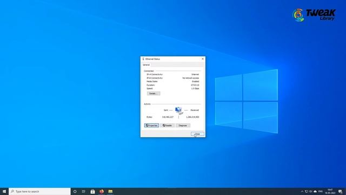Click the 'Media State:' label

152,82
